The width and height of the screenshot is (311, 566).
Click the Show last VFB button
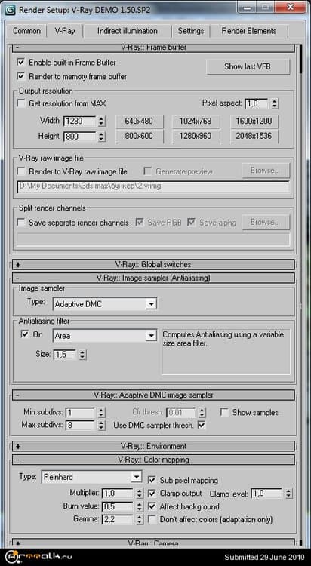[248, 66]
